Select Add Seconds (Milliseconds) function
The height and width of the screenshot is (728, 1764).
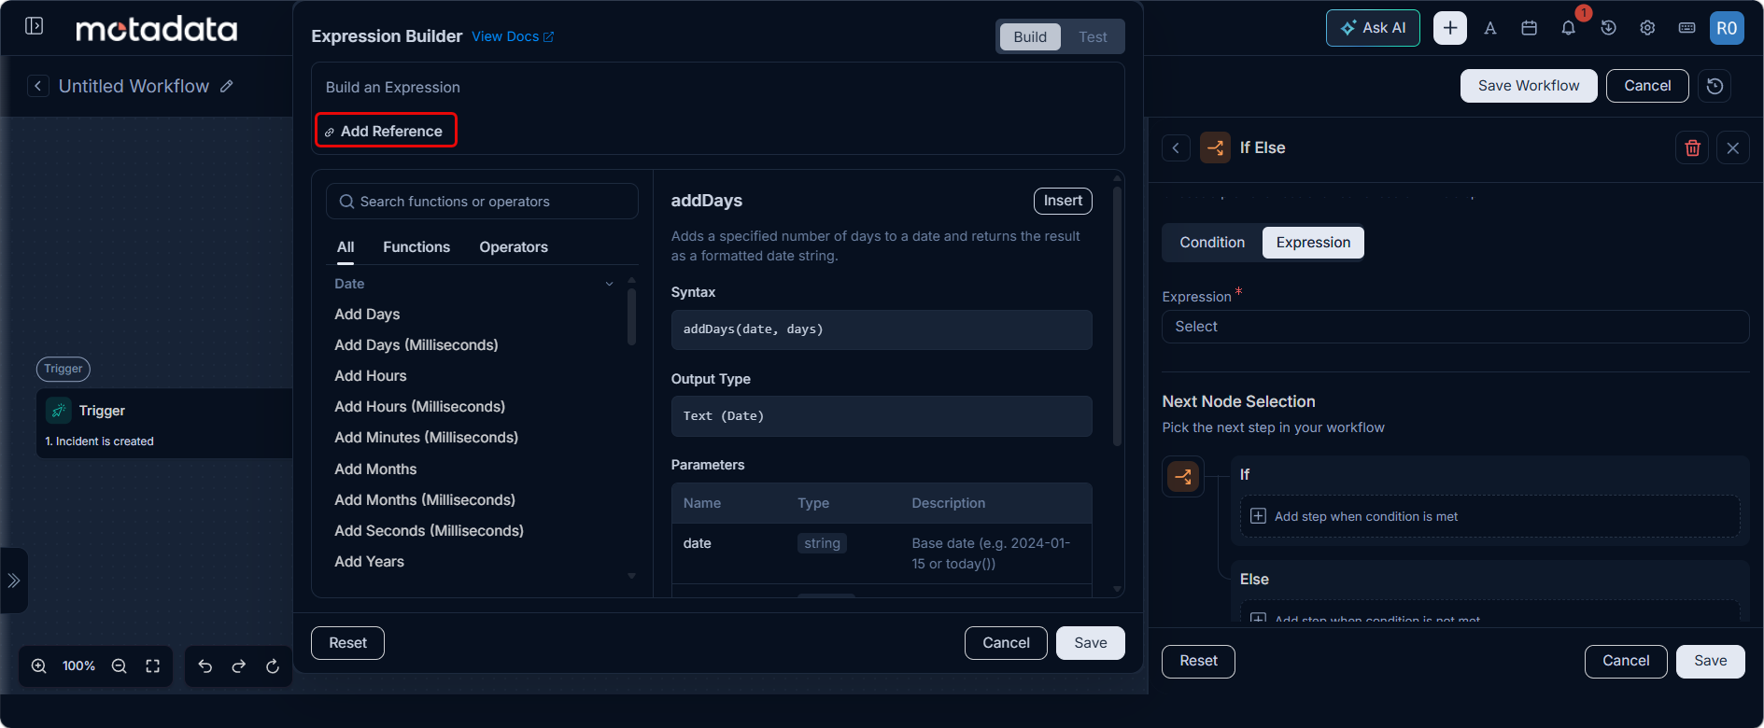[x=430, y=531]
